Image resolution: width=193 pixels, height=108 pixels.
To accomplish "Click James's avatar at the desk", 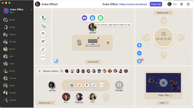I will pos(92,27).
